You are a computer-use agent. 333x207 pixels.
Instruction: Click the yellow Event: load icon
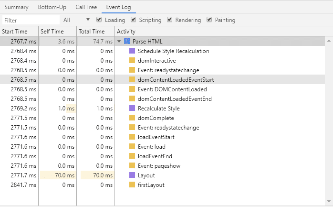coord(132,147)
